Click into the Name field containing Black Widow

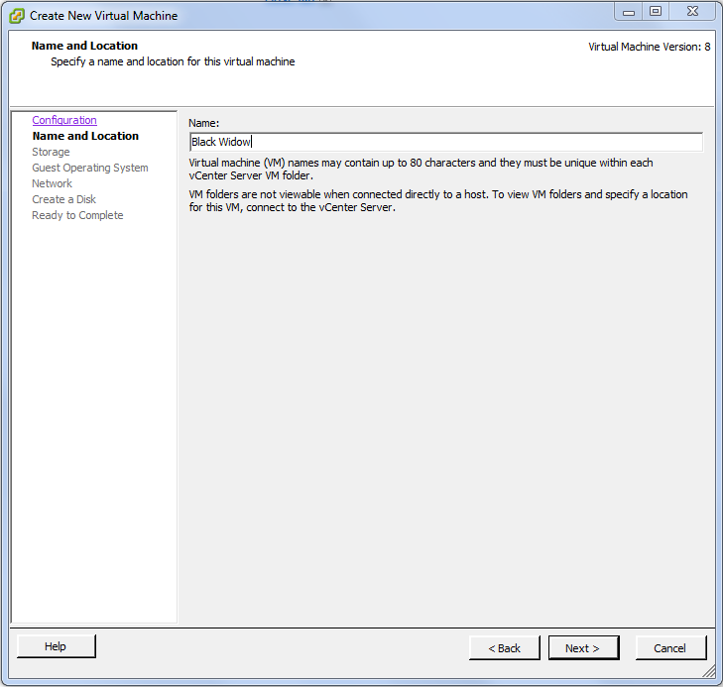click(445, 142)
